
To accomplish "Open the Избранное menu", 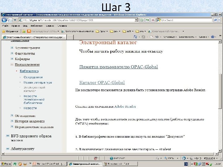I will (37, 26).
